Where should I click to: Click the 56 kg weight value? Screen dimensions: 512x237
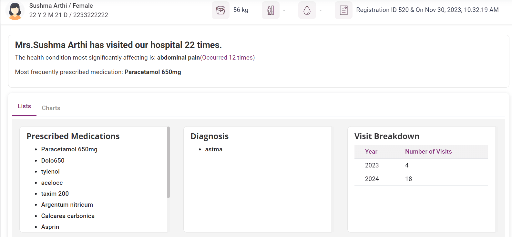(241, 10)
